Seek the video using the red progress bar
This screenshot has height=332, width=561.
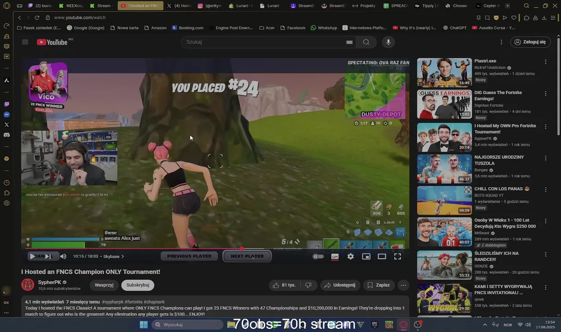pyautogui.click(x=215, y=249)
